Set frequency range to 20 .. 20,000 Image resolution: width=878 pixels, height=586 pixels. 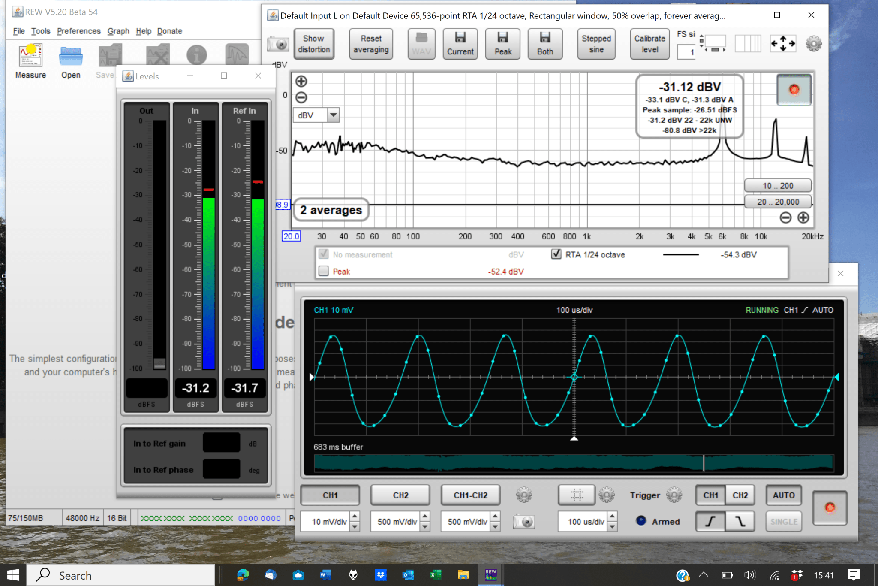coord(778,202)
